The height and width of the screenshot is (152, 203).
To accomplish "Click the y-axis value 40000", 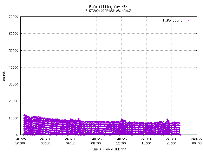I will pyautogui.click(x=13, y=67).
